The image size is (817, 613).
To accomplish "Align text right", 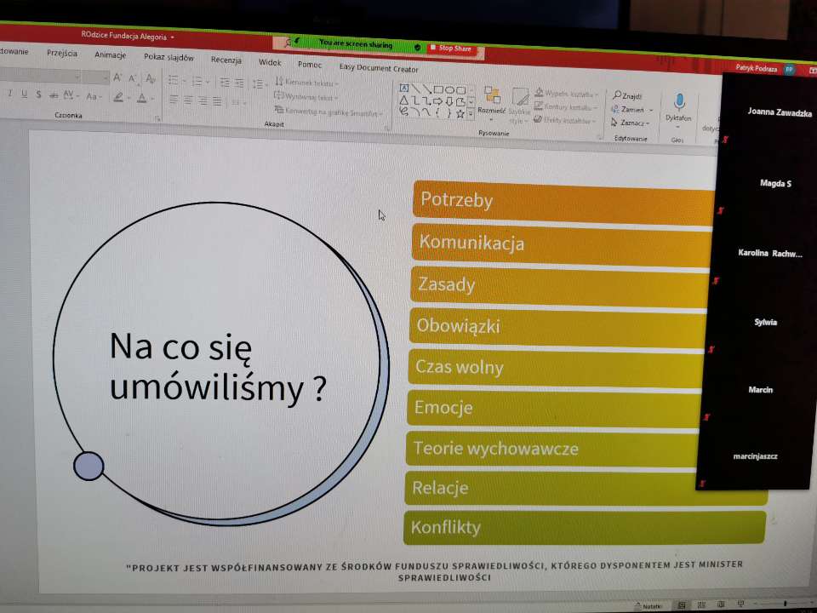I will [203, 100].
